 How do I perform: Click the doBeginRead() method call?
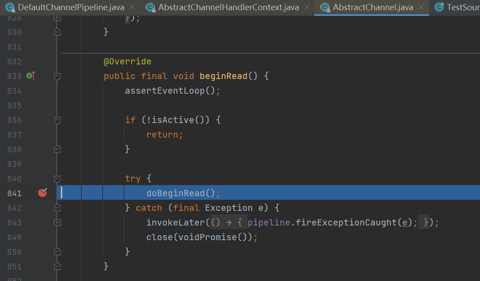[175, 193]
